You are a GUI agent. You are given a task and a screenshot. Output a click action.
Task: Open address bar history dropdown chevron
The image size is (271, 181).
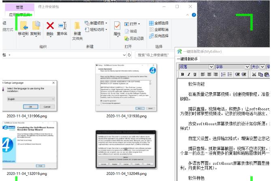tap(124, 55)
